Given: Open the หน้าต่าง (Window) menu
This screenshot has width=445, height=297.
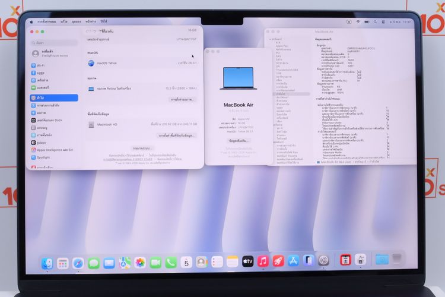Looking at the screenshot, I should point(91,21).
